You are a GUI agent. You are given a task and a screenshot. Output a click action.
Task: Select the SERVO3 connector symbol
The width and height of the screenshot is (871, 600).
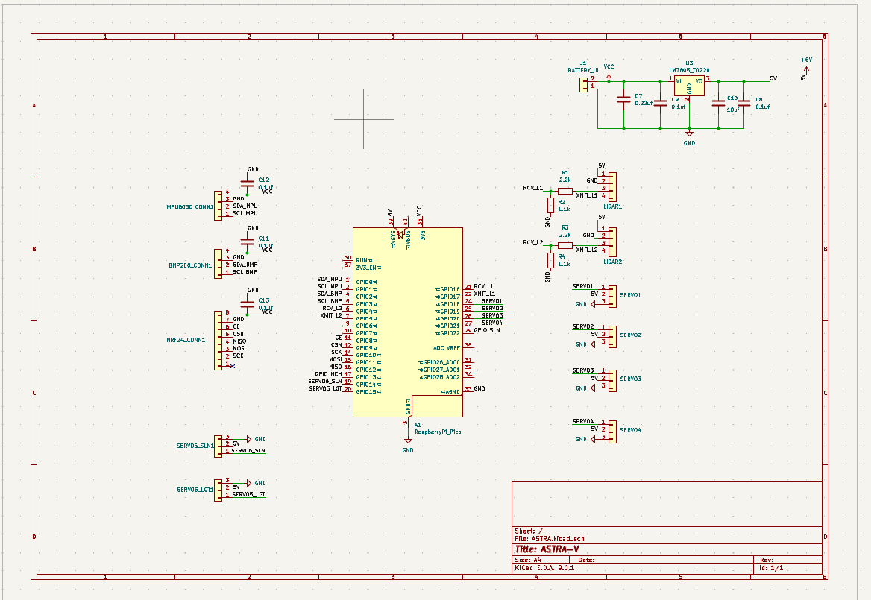point(611,379)
